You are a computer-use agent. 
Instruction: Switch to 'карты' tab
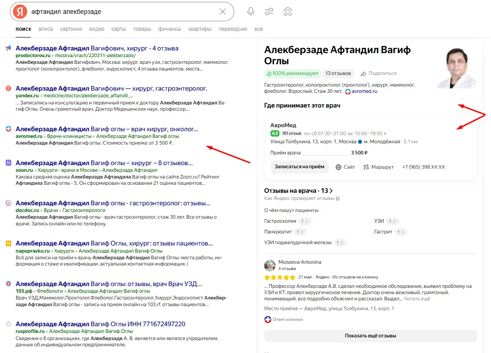pos(118,29)
